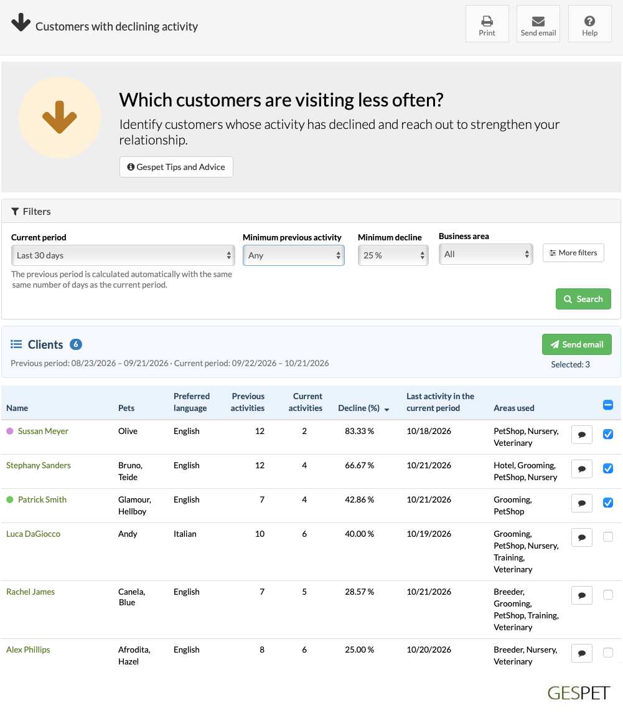
Task: Click the clients count badge 6
Action: pos(76,344)
